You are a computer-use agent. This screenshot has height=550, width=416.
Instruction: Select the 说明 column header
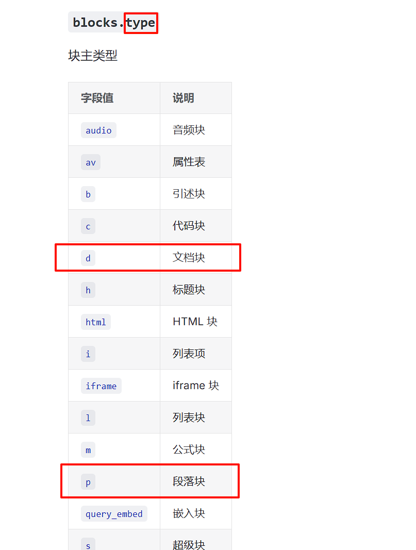coord(183,98)
